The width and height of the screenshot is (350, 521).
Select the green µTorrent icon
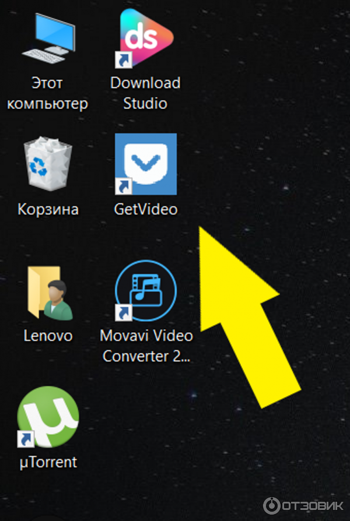48,417
